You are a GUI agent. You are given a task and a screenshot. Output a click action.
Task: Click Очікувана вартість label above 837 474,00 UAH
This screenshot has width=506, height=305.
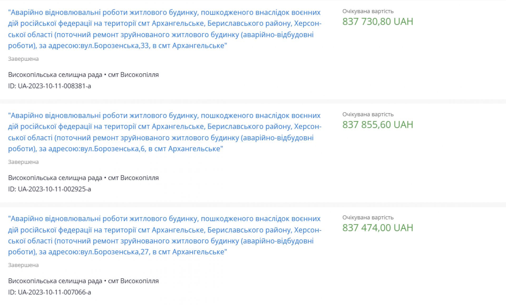368,218
